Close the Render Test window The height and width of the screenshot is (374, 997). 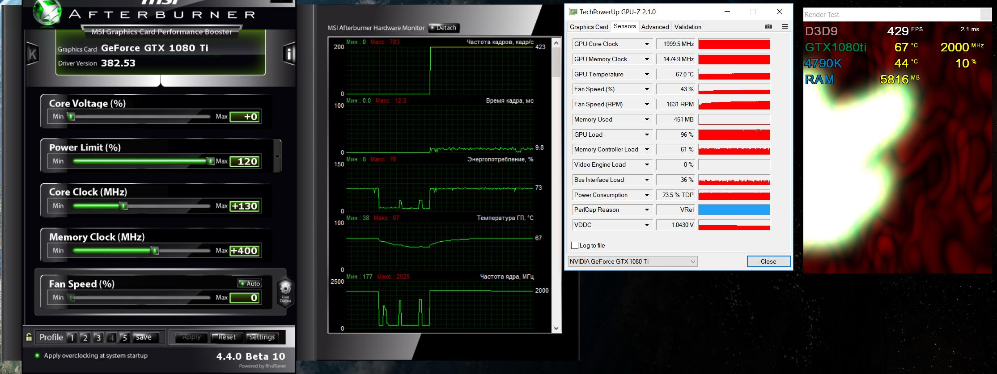tap(985, 14)
